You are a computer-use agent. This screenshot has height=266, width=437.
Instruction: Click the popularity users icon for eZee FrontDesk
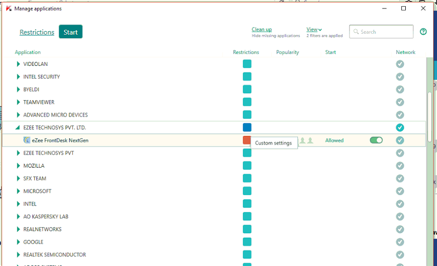point(306,141)
